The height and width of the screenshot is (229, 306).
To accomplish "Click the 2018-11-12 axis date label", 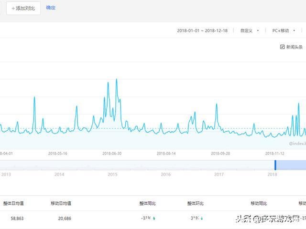I will tap(274, 154).
